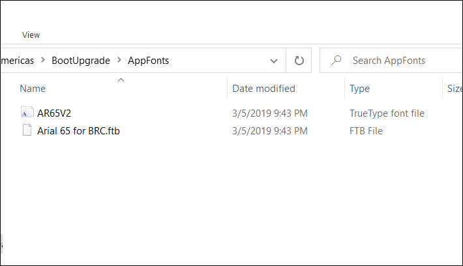Image resolution: width=463 pixels, height=266 pixels.
Task: Expand the chevron before BootUpgrade in path
Action: pyautogui.click(x=44, y=61)
